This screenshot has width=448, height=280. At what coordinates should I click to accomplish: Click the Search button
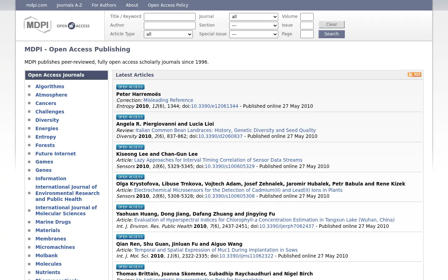pos(331,34)
